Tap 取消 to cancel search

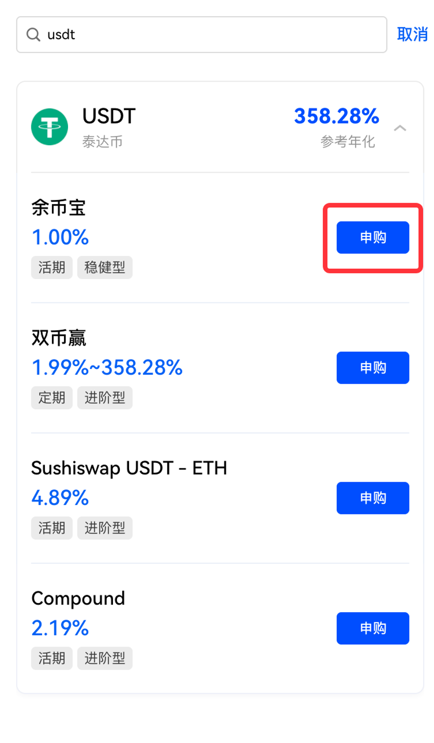click(412, 34)
